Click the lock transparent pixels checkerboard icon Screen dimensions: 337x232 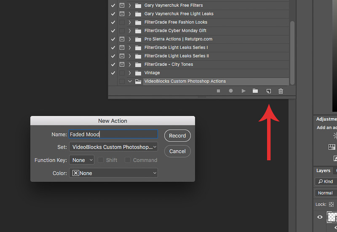(x=332, y=204)
